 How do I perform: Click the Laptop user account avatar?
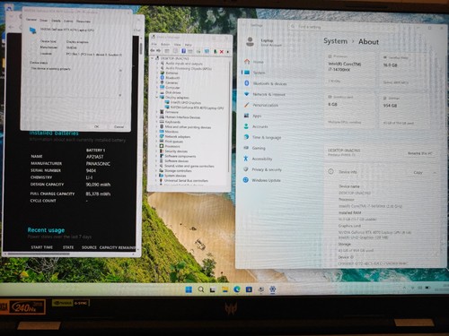[x=250, y=42]
